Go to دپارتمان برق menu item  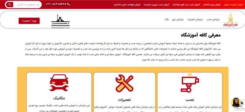tap(178, 20)
